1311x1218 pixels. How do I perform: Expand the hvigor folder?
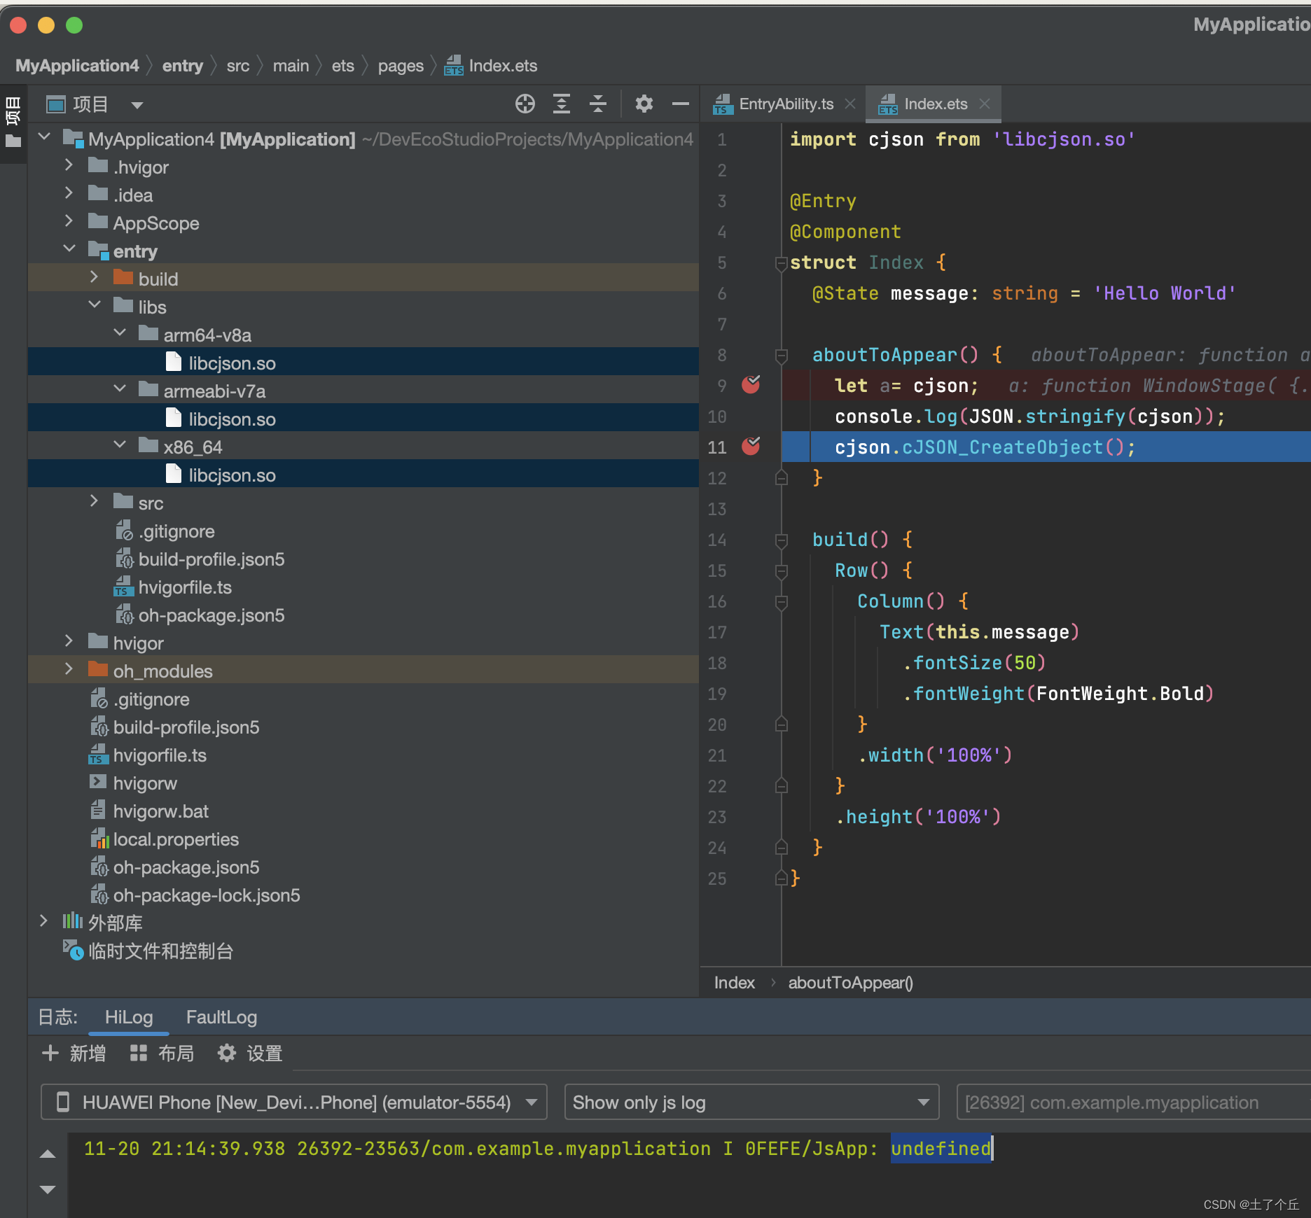pos(69,641)
